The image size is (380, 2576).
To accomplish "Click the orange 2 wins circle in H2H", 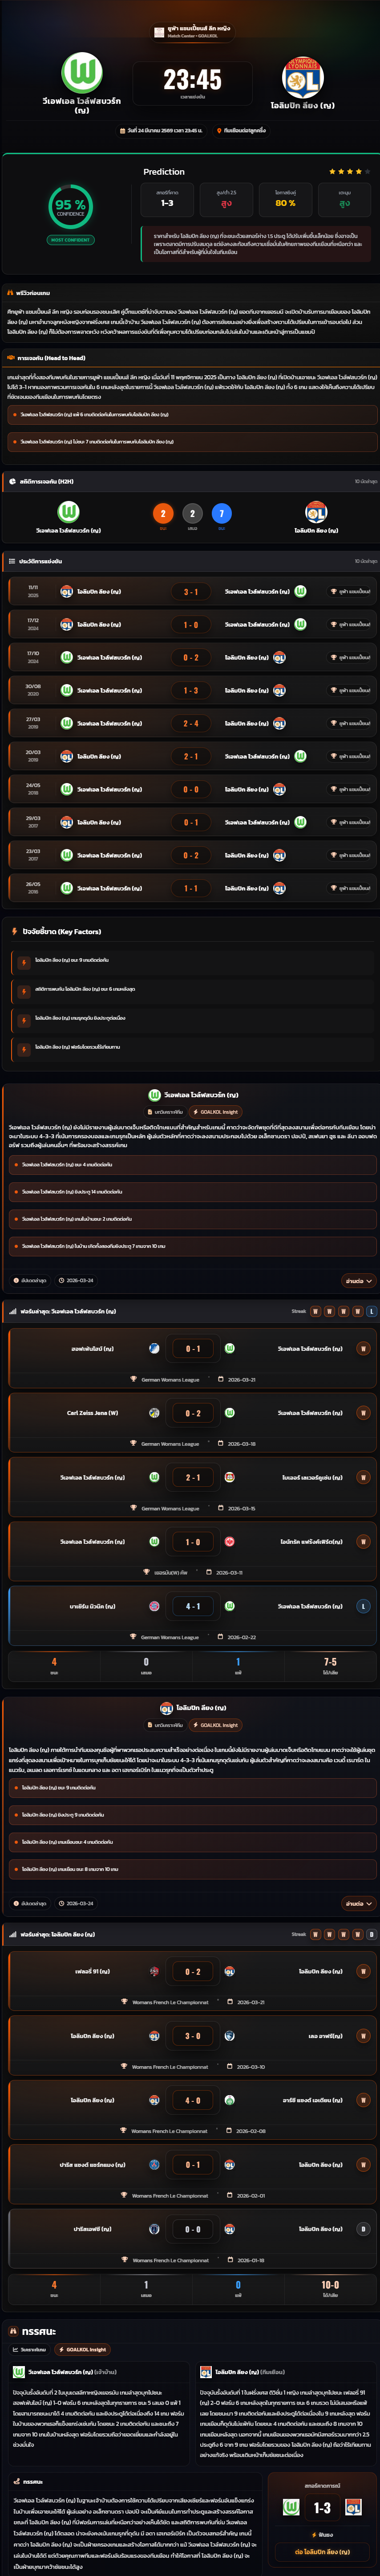I will pos(164,513).
